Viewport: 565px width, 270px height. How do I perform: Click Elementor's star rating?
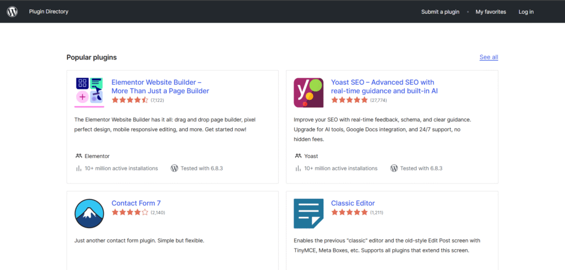(130, 100)
